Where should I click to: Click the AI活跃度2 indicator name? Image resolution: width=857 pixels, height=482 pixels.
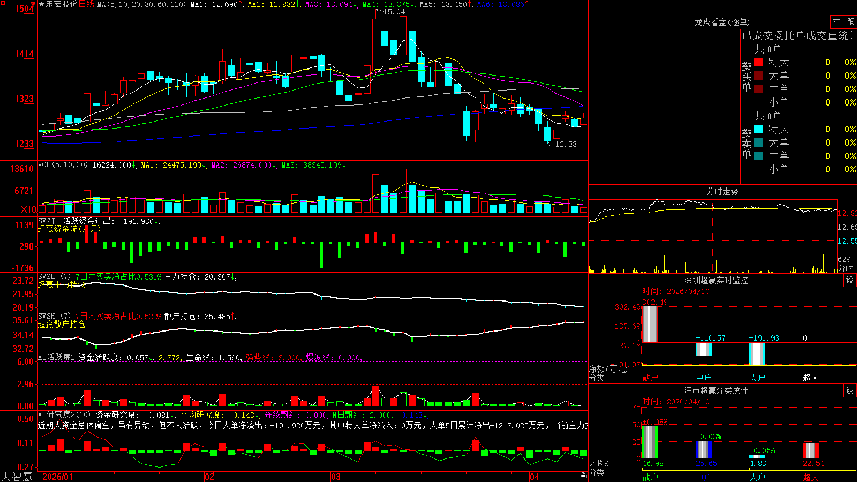click(57, 358)
